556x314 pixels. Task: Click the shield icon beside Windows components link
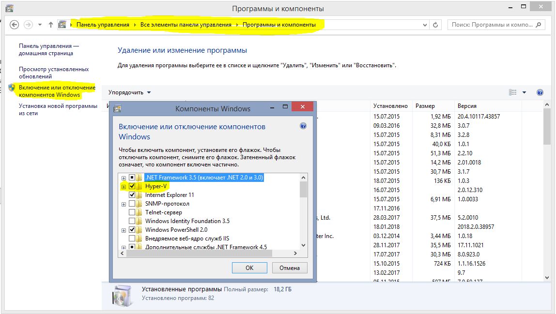click(x=12, y=88)
